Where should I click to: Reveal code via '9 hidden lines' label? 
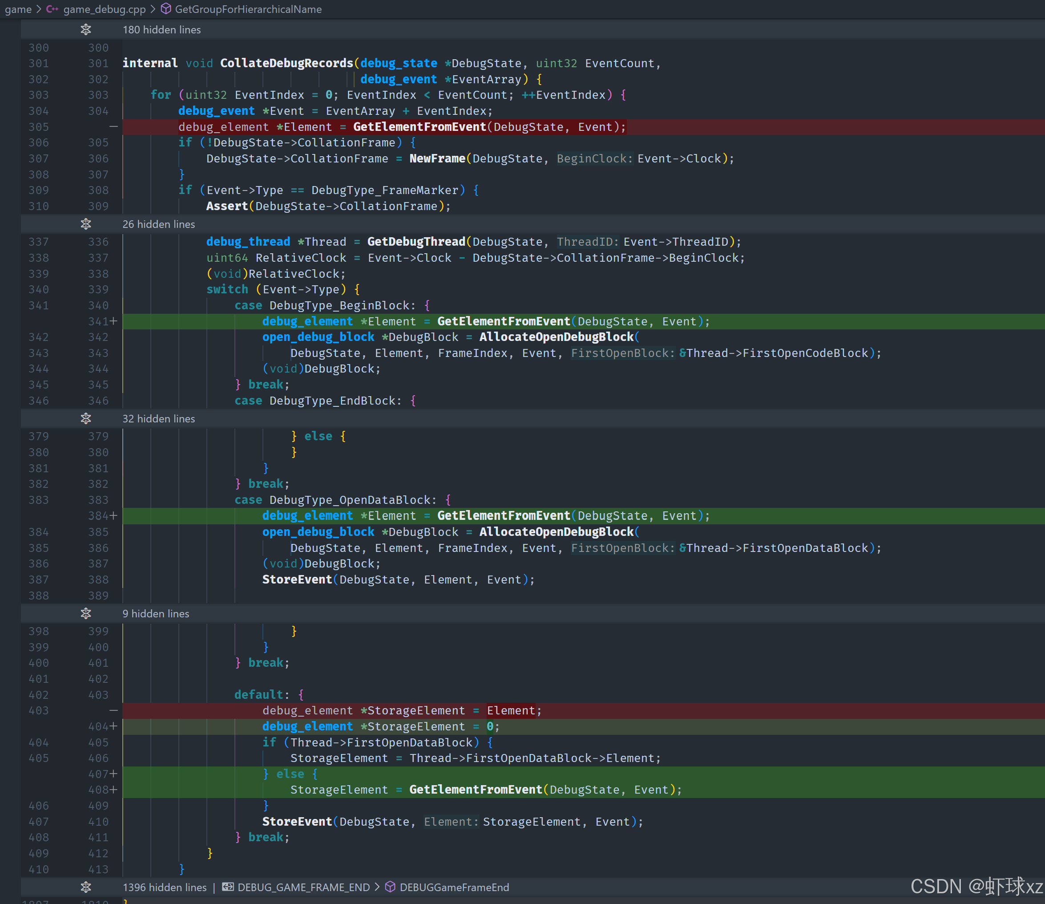[x=155, y=613]
